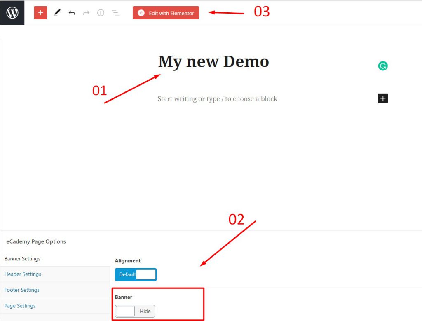Open the Banner Settings tab
Viewport: 422px width, 321px height.
pyautogui.click(x=22, y=258)
